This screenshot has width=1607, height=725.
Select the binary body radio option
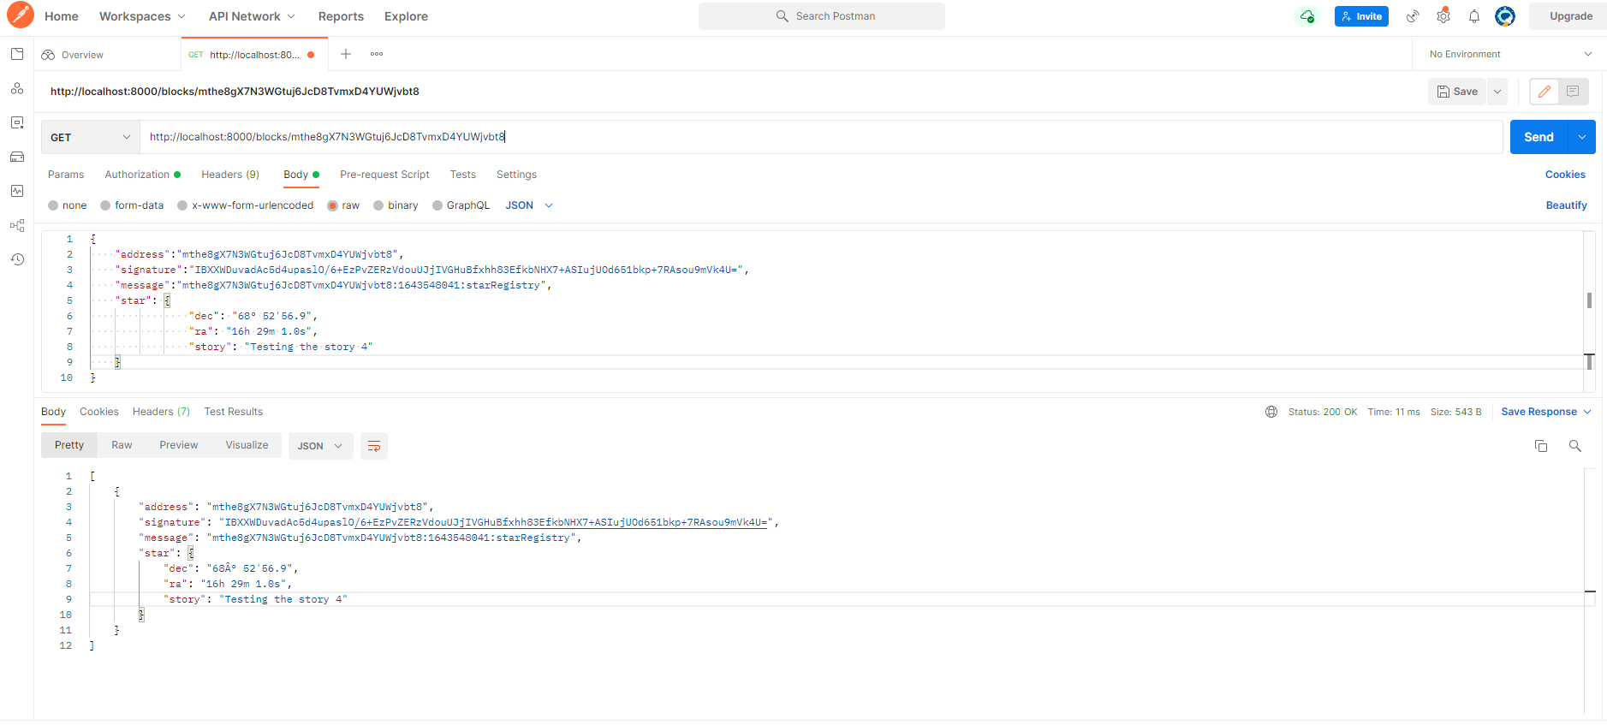396,205
